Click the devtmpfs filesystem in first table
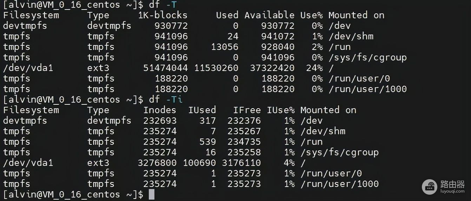The image size is (471, 201). click(25, 26)
